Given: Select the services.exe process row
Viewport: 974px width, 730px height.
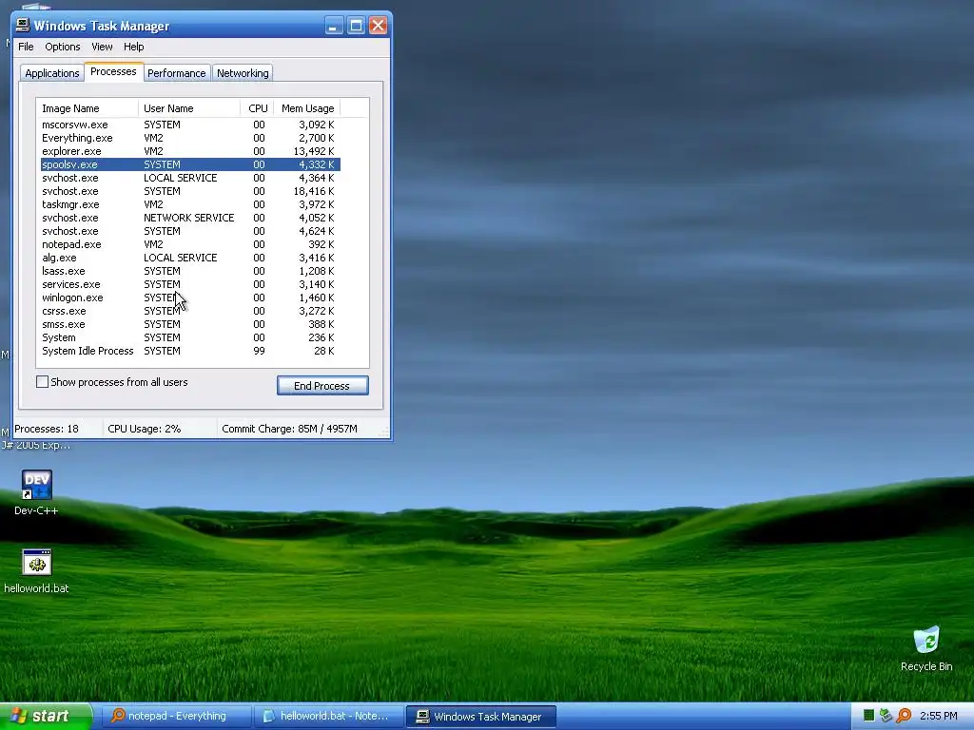Looking at the screenshot, I should tap(190, 284).
